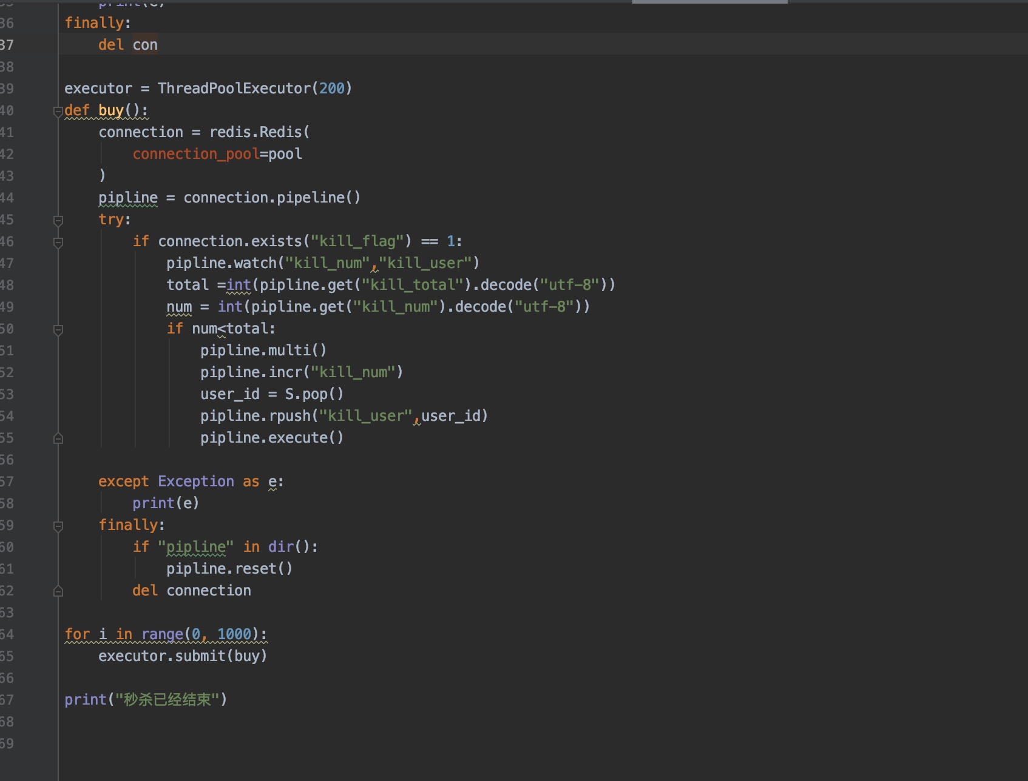Click if "pipline" in dir(): line
The width and height of the screenshot is (1028, 781).
[225, 547]
